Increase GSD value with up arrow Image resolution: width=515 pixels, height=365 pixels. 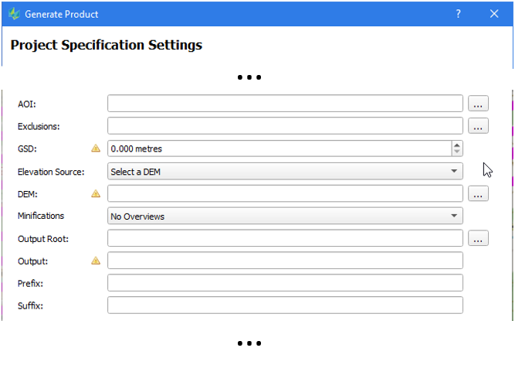click(457, 145)
